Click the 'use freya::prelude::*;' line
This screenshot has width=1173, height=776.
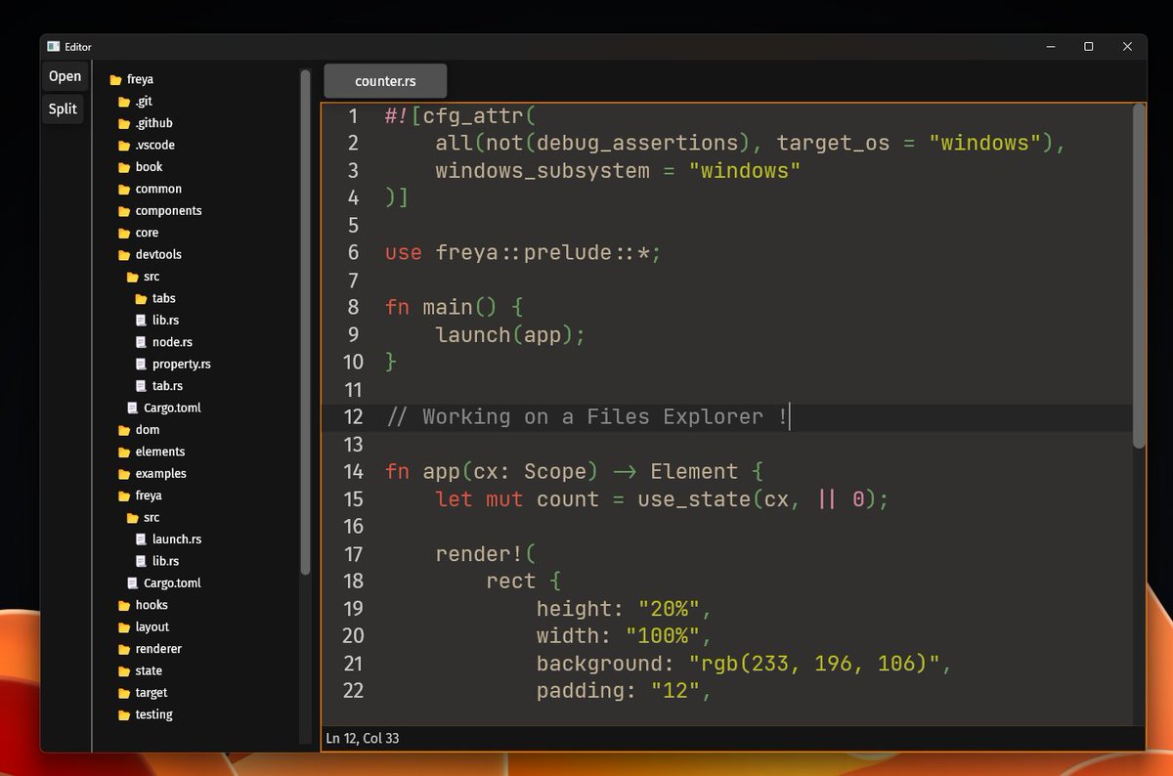coord(523,253)
